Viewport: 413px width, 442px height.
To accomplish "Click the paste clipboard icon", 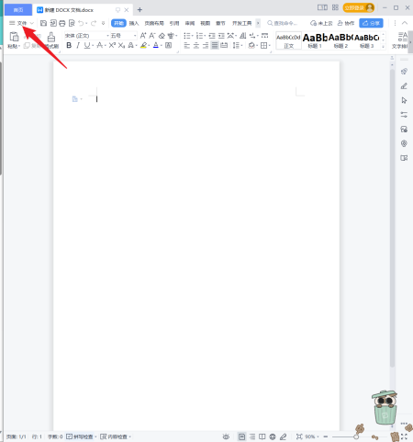I will pos(14,37).
